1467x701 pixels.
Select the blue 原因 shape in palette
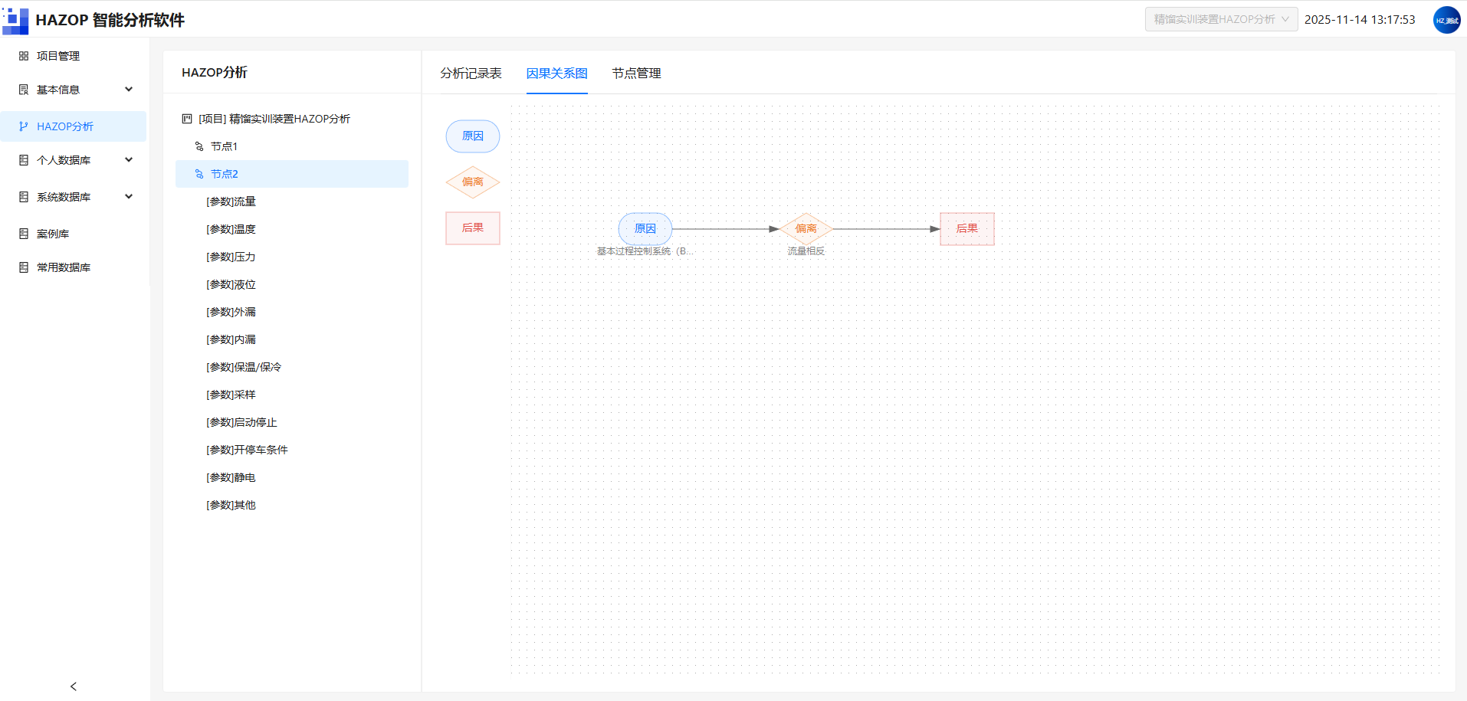(x=473, y=136)
